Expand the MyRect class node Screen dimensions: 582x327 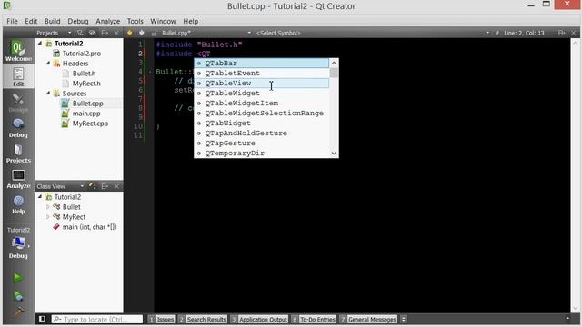point(48,217)
